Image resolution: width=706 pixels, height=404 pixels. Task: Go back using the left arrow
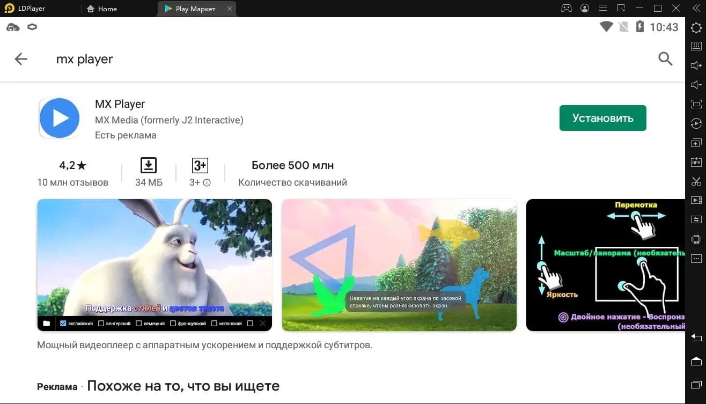coord(21,59)
